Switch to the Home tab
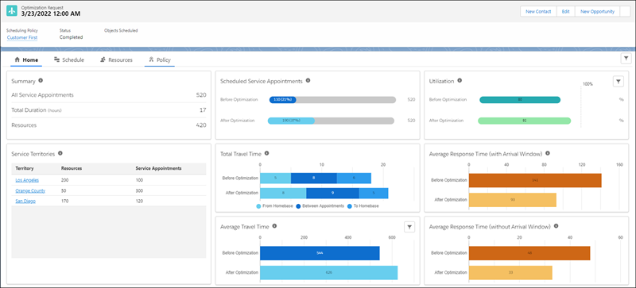The width and height of the screenshot is (636, 288). [x=26, y=60]
